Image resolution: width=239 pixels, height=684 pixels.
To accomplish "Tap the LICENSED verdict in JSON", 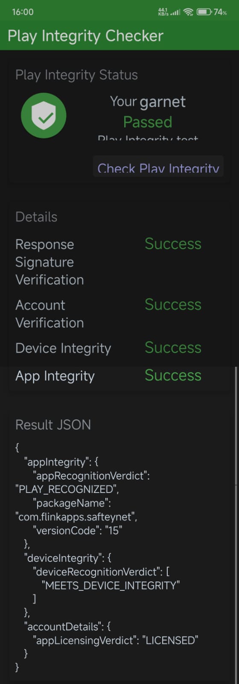I will pos(170,640).
